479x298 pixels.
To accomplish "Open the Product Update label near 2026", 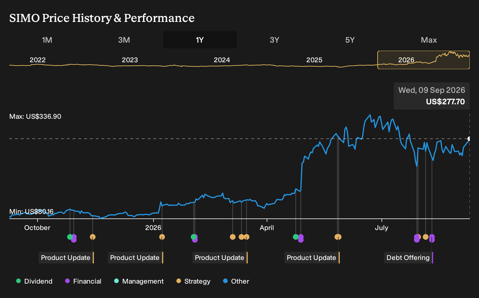I will [135, 258].
